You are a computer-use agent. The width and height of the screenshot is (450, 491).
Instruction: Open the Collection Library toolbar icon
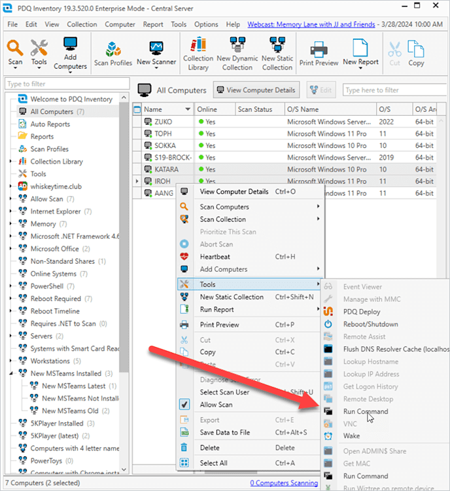point(198,45)
